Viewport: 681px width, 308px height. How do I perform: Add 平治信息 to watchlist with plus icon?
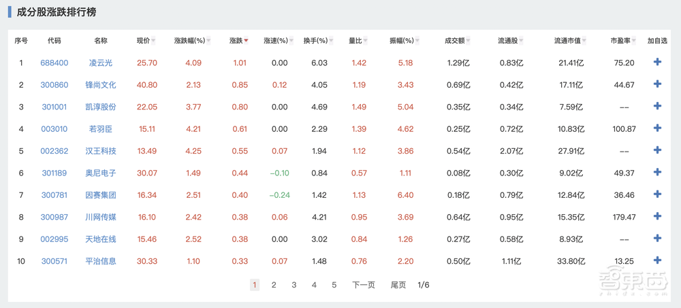(657, 260)
